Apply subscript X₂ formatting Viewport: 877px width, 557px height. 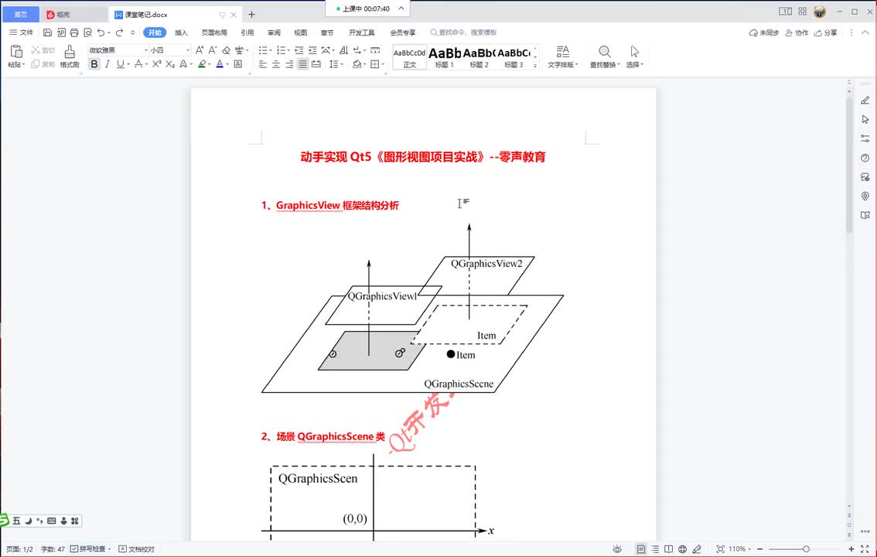click(x=170, y=64)
